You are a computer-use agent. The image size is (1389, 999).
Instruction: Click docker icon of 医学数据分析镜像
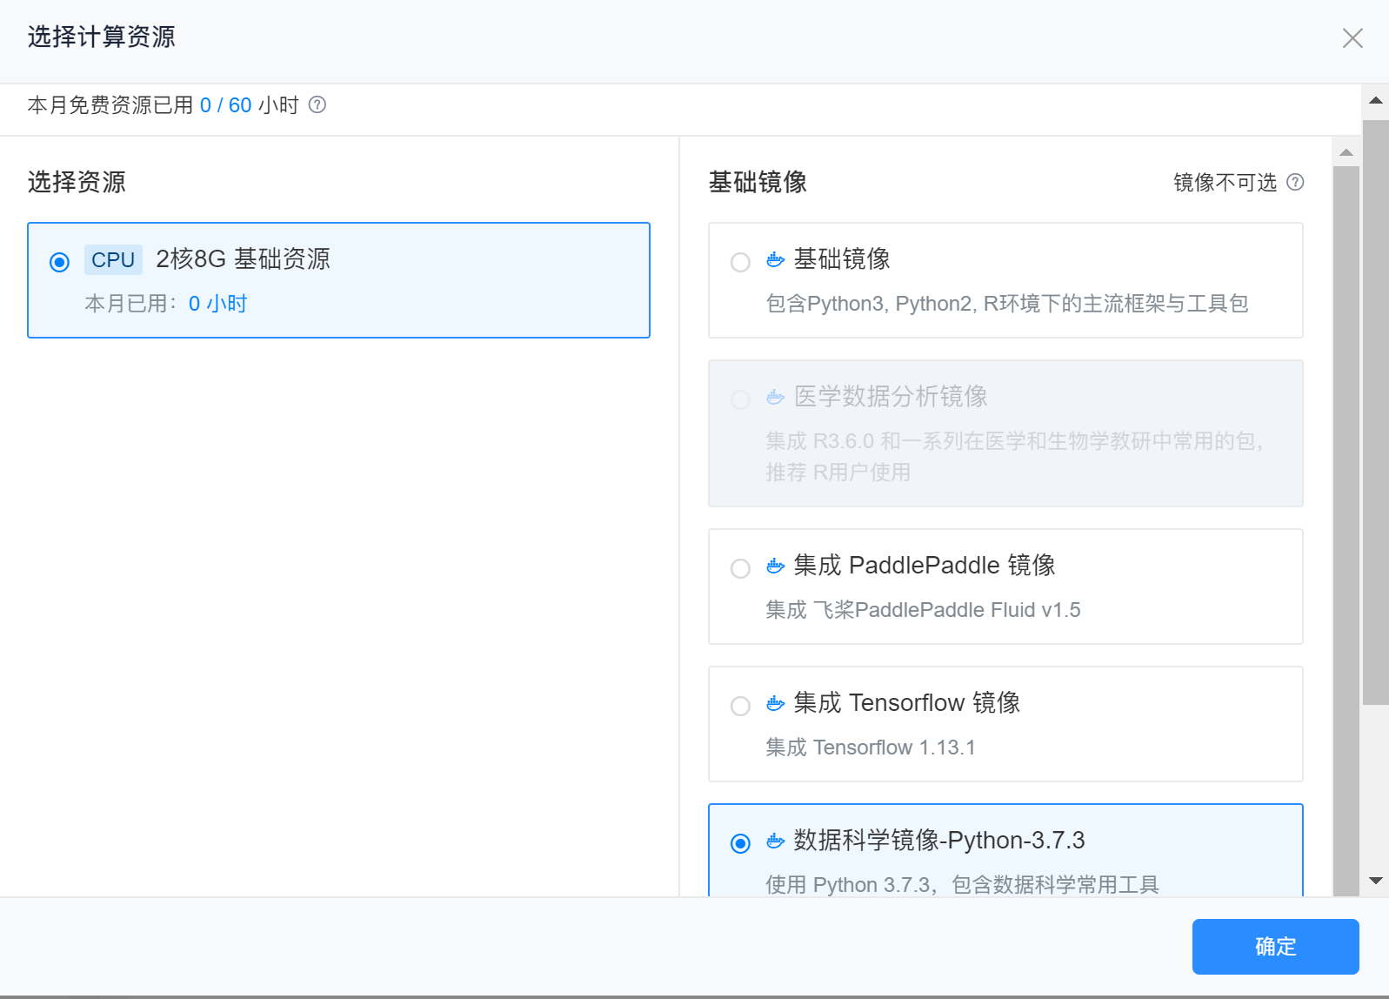[x=775, y=397]
